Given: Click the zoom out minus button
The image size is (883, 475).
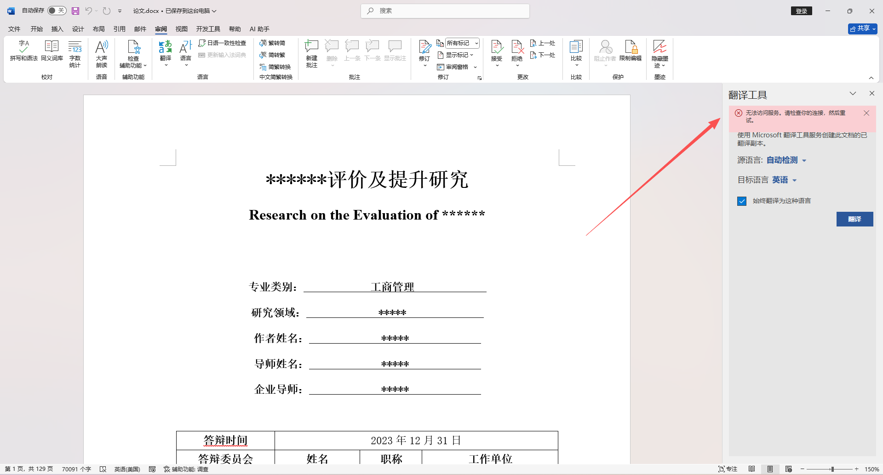Looking at the screenshot, I should (x=803, y=469).
